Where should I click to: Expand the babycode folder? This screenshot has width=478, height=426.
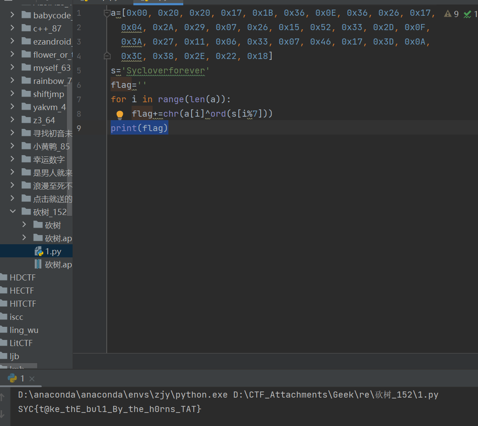[x=13, y=15]
